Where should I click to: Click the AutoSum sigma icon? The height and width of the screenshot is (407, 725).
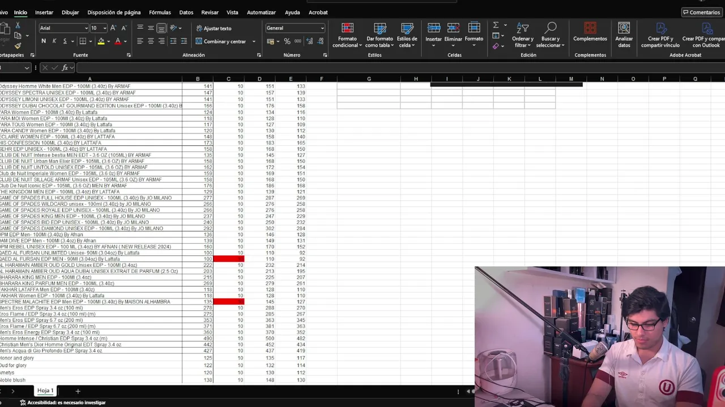[496, 25]
